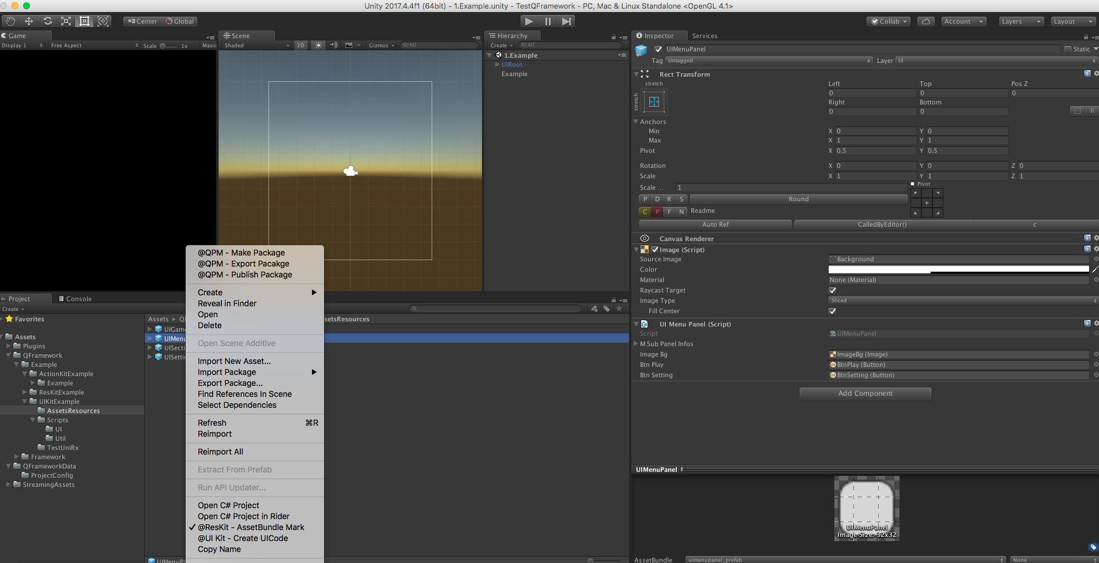Open the Image Type dropdown set to Sliced
This screenshot has width=1099, height=563.
click(962, 300)
